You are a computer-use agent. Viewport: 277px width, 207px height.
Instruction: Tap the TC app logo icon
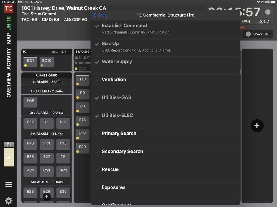point(9,9)
